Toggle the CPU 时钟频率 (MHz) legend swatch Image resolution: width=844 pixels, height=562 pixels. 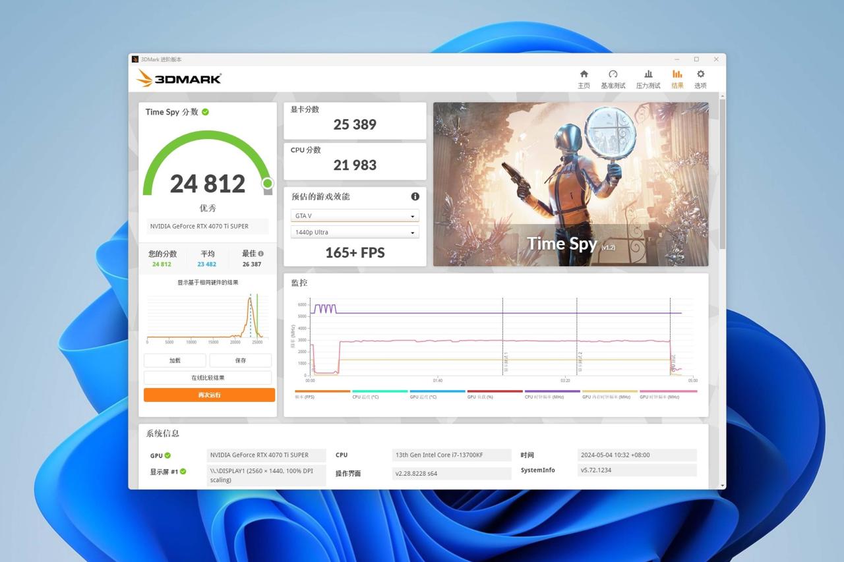click(x=552, y=391)
